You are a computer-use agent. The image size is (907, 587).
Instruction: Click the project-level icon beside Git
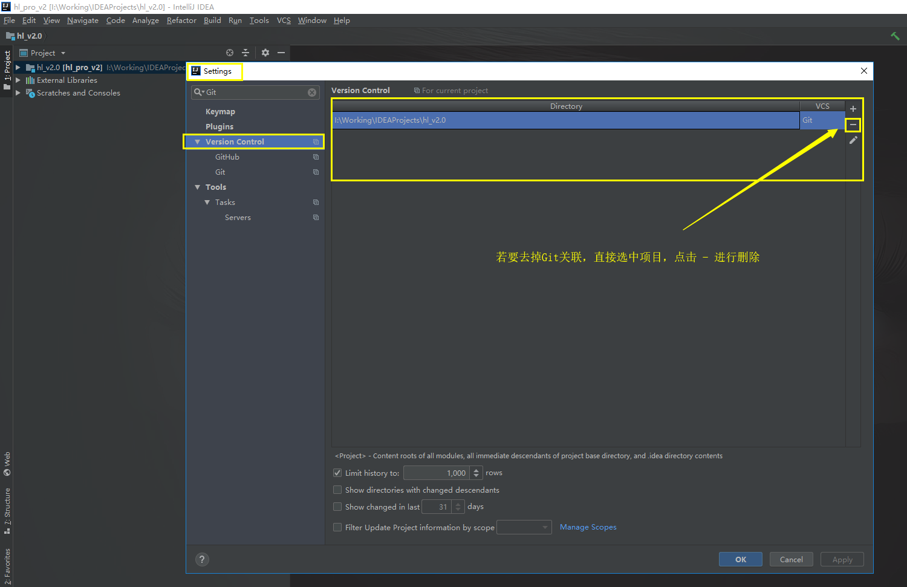pos(316,172)
